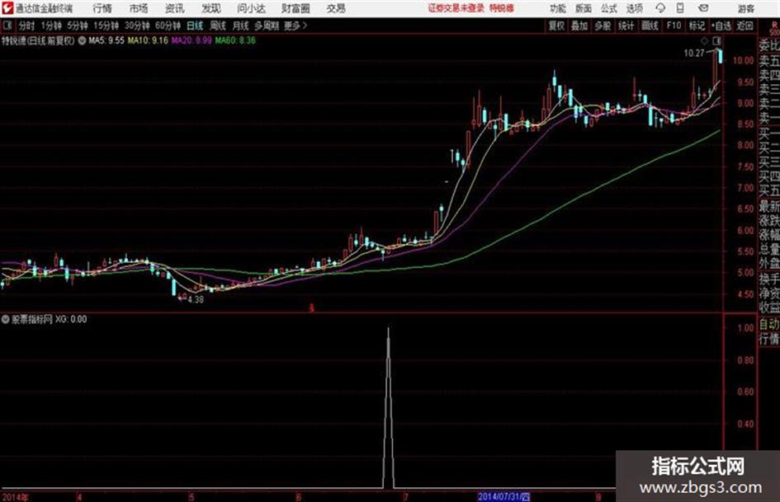Click the Tongdaxin red logo icon
The width and height of the screenshot is (780, 502).
[x=7, y=8]
